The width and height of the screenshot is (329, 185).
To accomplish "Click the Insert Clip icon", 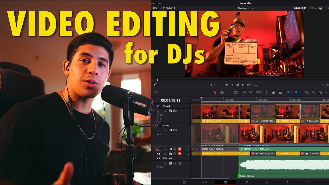I will pos(244,92).
